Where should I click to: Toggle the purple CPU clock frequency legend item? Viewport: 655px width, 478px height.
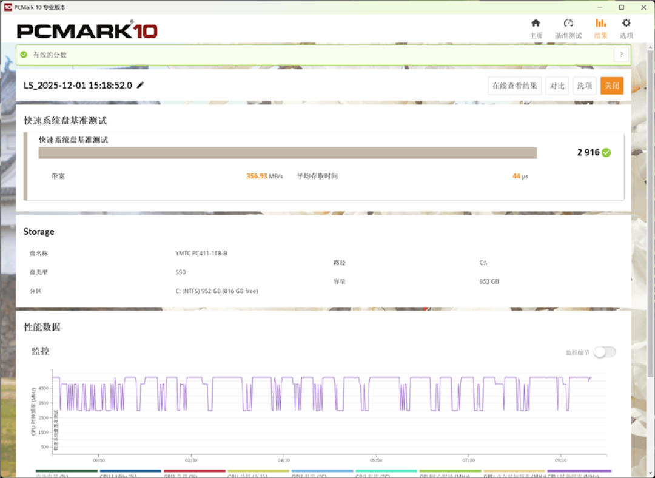click(x=579, y=474)
